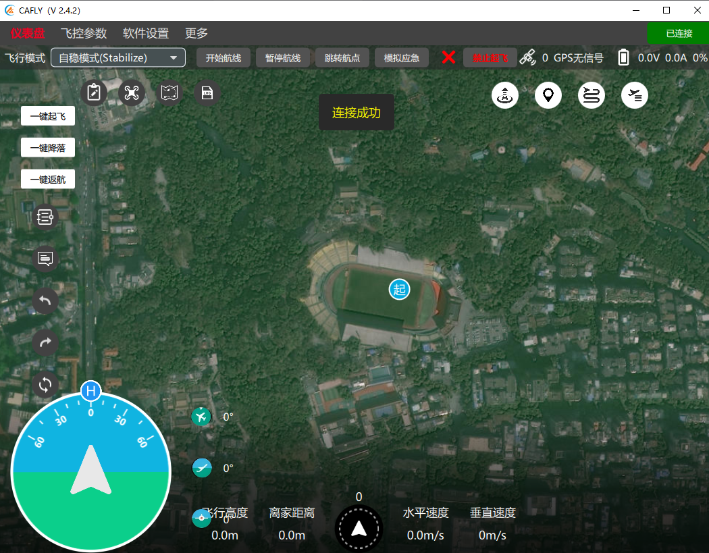Click the 连接成功 notification

tap(357, 112)
